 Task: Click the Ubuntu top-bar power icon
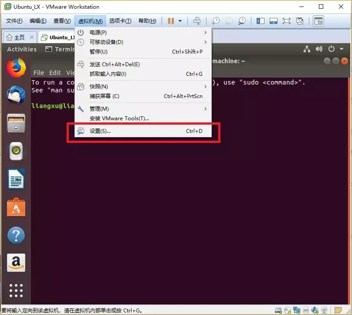point(332,49)
